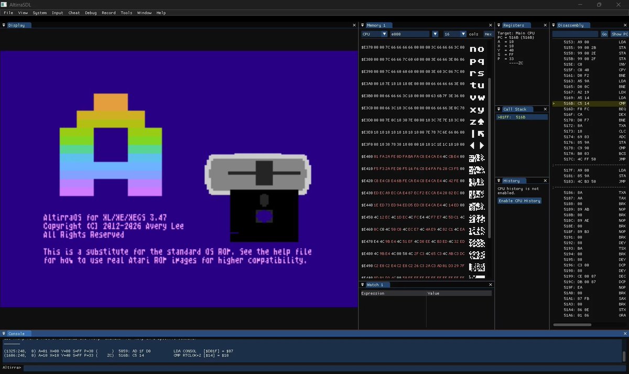Screen dimensions: 629x374
Task: Collapse the Registers panel using its chevron
Action: coord(499,25)
